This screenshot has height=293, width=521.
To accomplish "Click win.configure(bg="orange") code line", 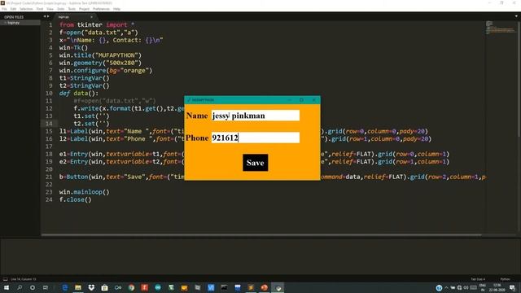I will click(x=106, y=71).
